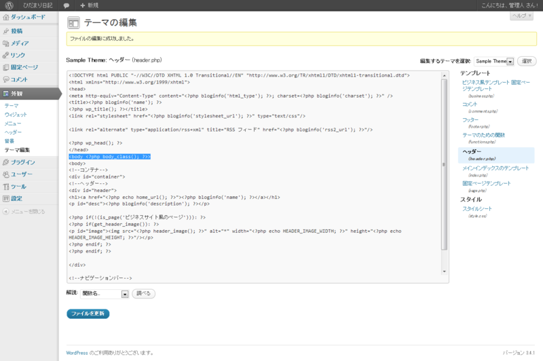Click the 選択 select theme button
The height and width of the screenshot is (361, 543).
point(527,61)
